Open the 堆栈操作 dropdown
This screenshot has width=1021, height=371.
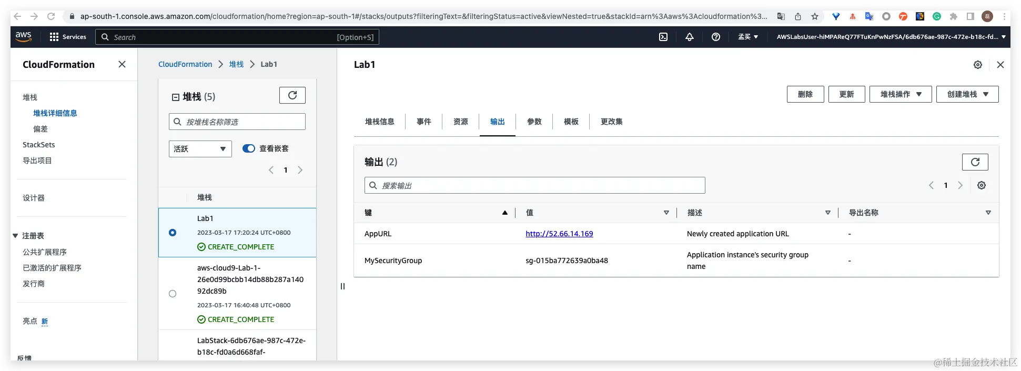[901, 94]
